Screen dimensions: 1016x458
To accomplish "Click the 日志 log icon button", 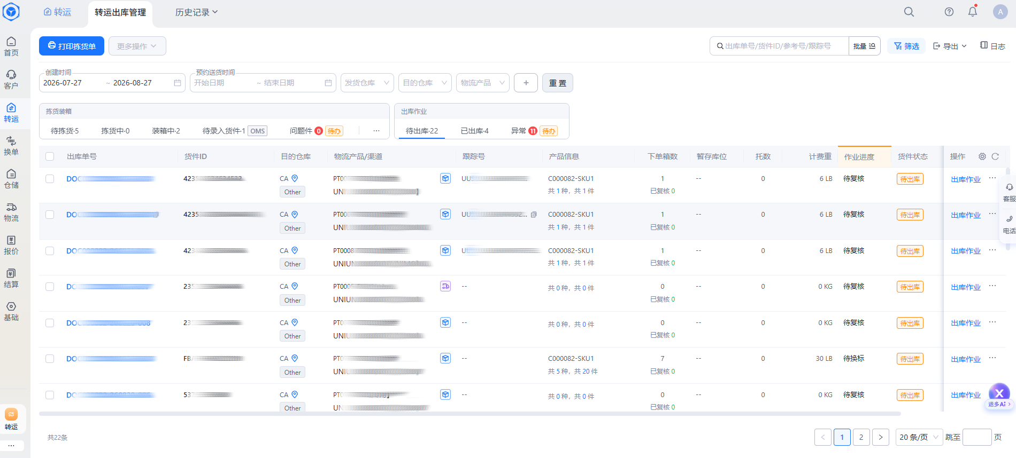I will (x=992, y=46).
